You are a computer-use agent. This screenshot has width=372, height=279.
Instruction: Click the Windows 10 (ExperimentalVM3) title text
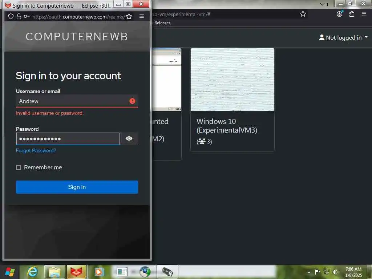tap(227, 126)
